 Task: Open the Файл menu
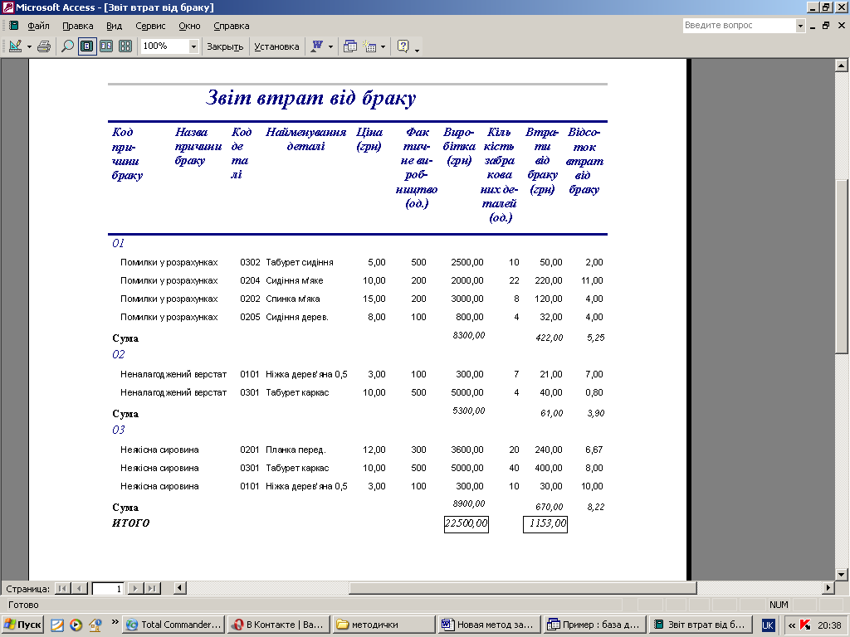point(38,26)
